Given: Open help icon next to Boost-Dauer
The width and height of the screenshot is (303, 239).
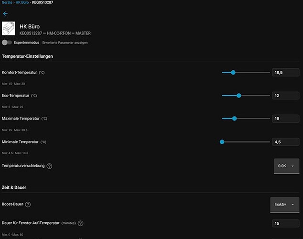Looking at the screenshot, I should point(28,205).
